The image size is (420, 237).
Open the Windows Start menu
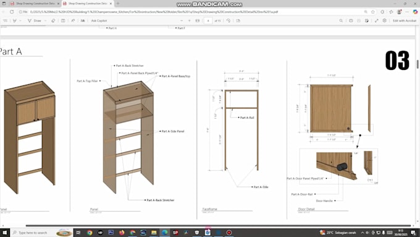5,233
